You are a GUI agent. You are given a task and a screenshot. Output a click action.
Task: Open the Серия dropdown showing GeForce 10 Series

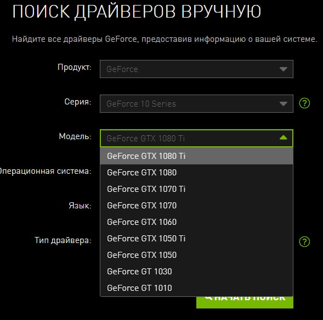[196, 104]
